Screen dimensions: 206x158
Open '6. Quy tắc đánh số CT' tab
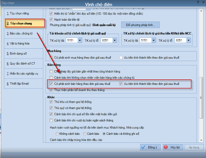[x=24, y=64]
